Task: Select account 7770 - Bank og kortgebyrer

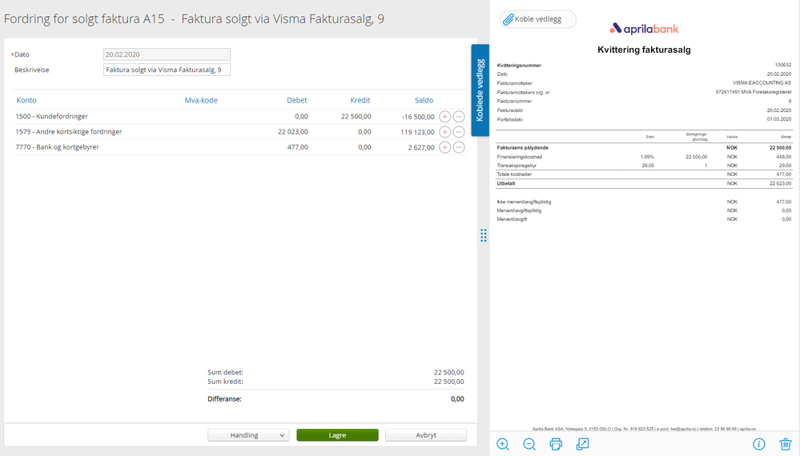Action: point(57,146)
